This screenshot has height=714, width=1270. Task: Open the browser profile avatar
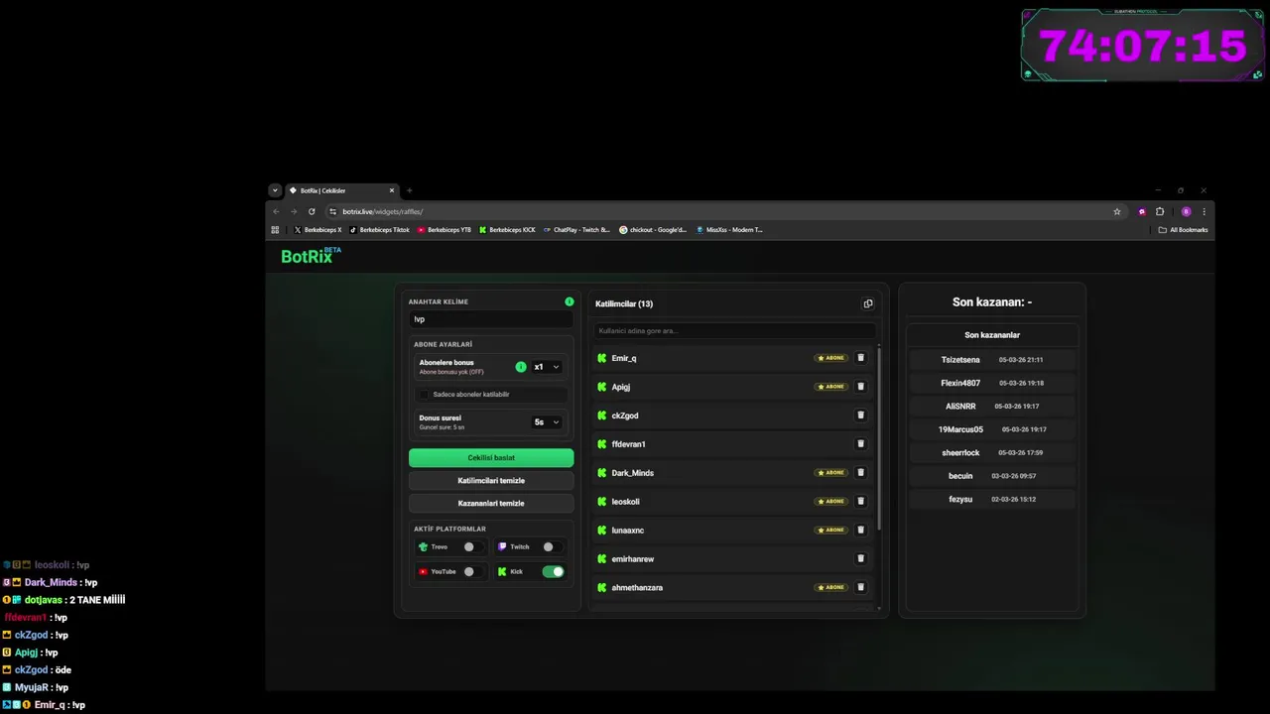pos(1186,211)
